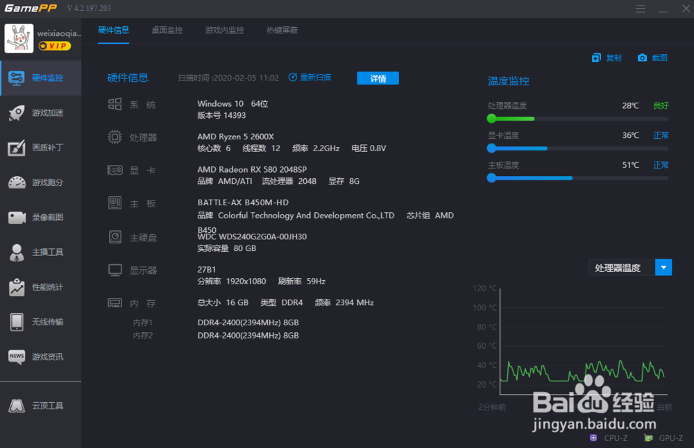Image resolution: width=694 pixels, height=448 pixels.
Task: Click the 主硬盘 disk icon
Action: click(x=115, y=237)
